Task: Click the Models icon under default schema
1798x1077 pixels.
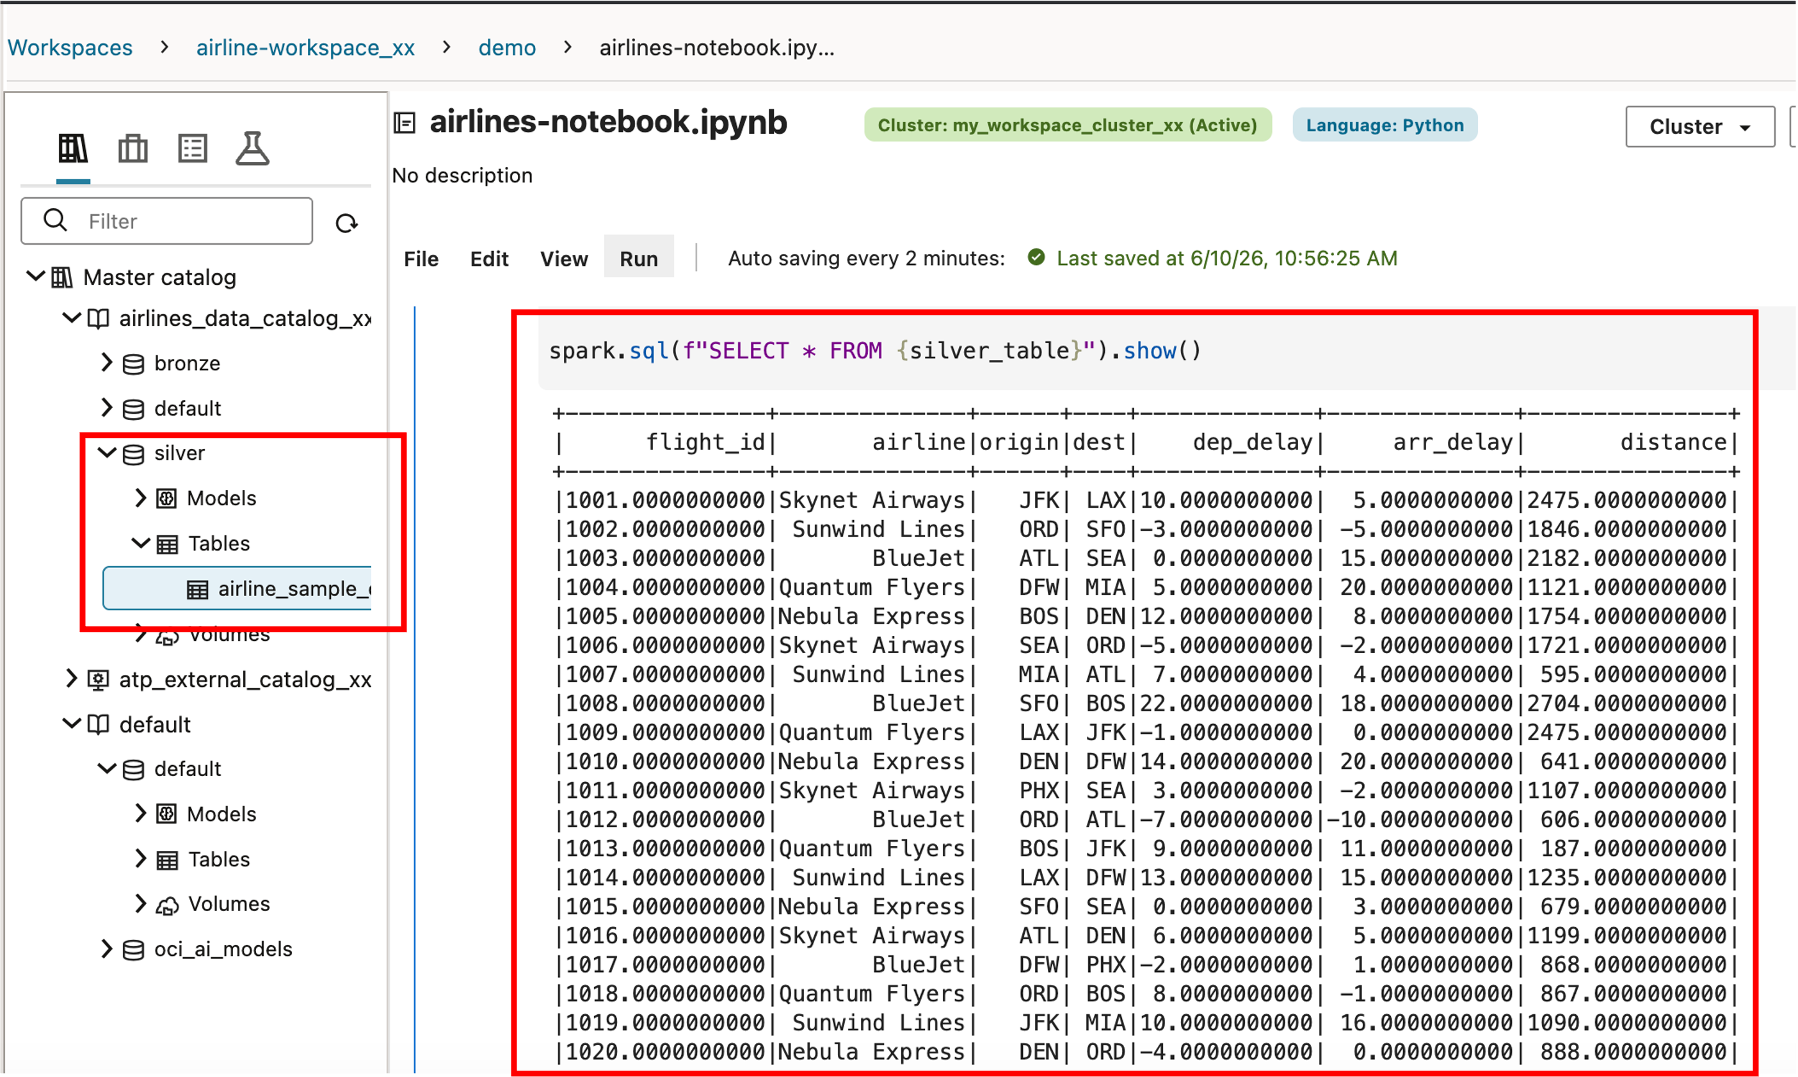Action: [x=167, y=814]
